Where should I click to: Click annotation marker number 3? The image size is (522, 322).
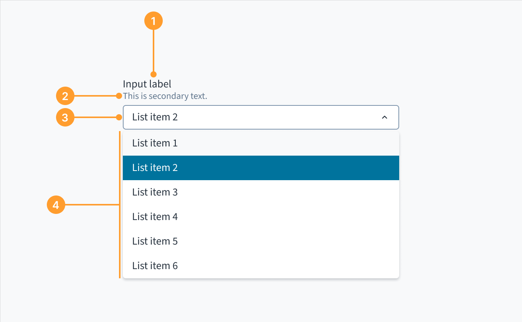(x=65, y=117)
